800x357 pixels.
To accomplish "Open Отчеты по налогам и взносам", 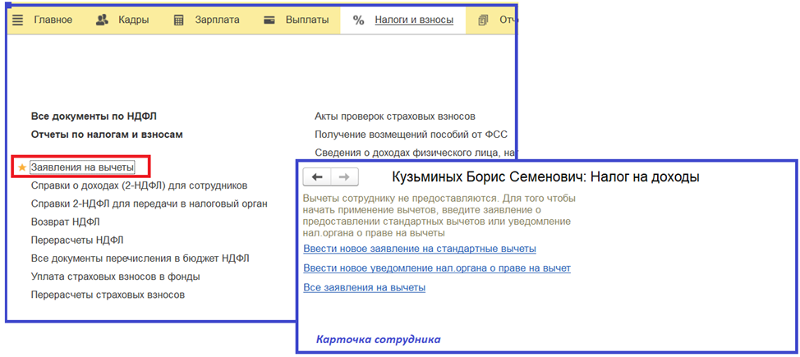I will tap(107, 135).
